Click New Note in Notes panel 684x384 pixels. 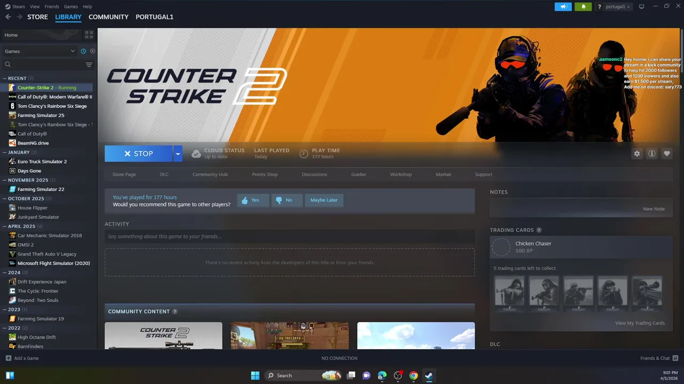pos(654,209)
